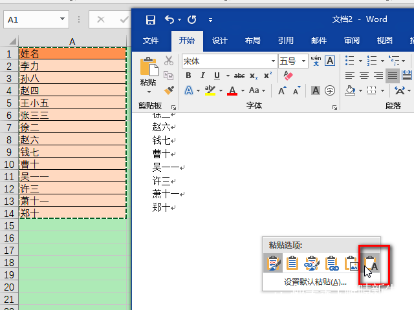Screen dimensions: 414x310
Task: Switch to the 开始 ribbon tab
Action: coord(187,41)
